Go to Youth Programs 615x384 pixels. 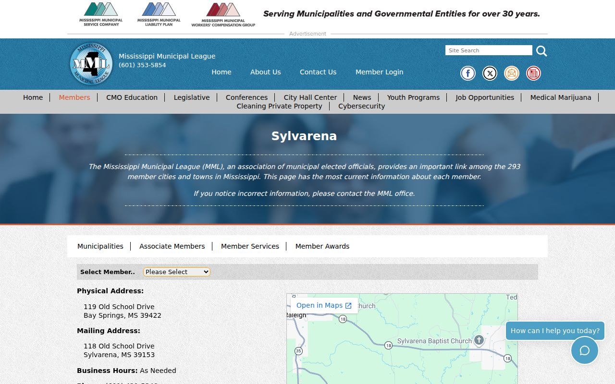click(x=413, y=97)
